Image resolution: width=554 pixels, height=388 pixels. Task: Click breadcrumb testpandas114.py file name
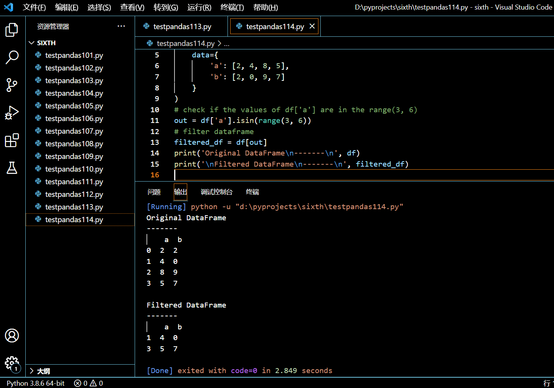pos(186,43)
